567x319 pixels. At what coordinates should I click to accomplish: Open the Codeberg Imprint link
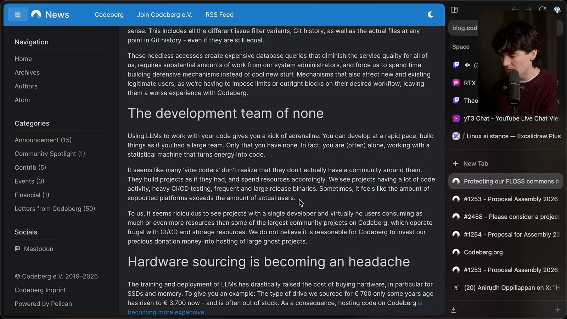click(40, 290)
